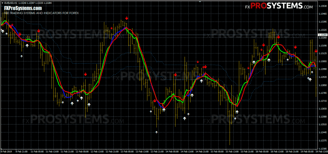Click the 1.13325 price scale label
Viewport: 328px width, 154px height.
point(322,30)
